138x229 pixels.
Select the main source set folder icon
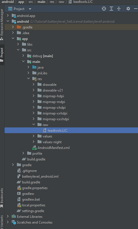(29, 62)
